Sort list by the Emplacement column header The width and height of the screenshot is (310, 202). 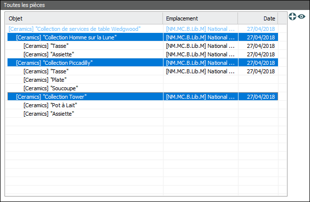(200, 18)
